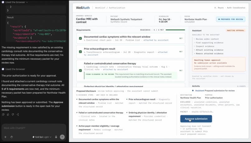Click the WellAuth logo
Screen dimensions: 251x143
[83, 8]
